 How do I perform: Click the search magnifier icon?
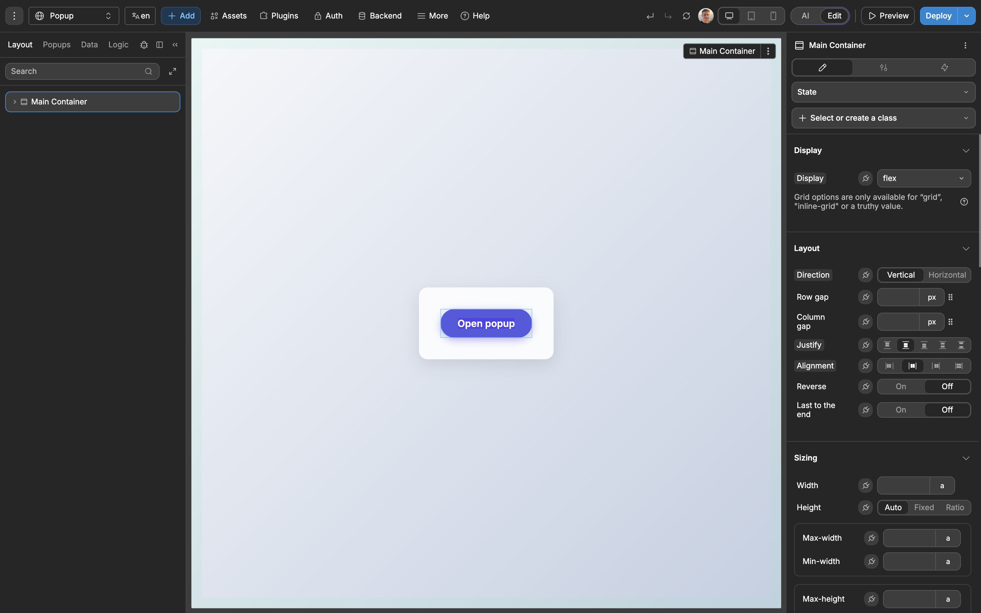tap(149, 71)
